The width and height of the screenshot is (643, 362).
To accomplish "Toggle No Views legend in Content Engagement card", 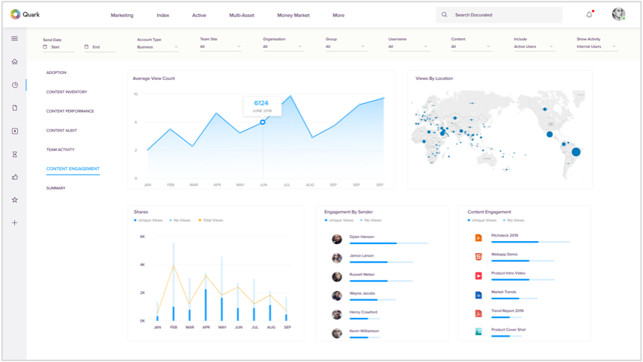I will (514, 220).
